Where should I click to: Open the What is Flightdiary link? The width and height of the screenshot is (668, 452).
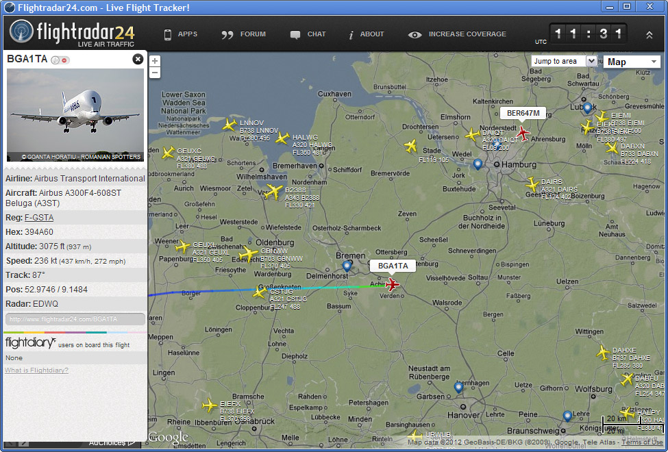pos(36,371)
